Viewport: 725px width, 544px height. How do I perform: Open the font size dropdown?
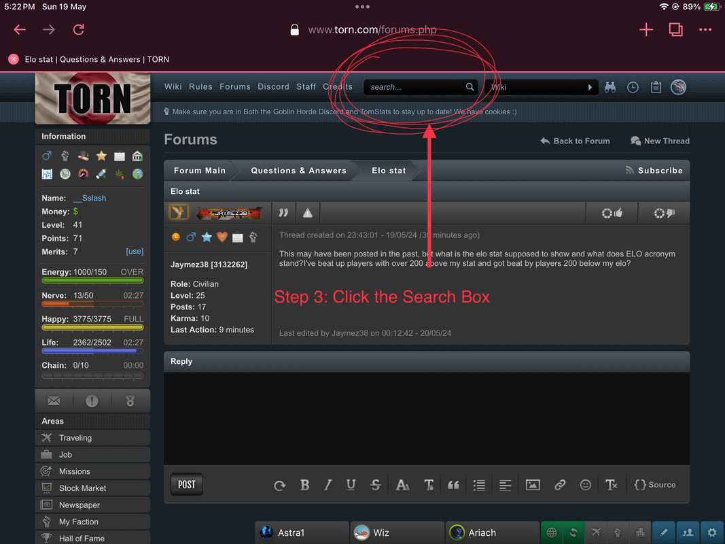pyautogui.click(x=402, y=485)
